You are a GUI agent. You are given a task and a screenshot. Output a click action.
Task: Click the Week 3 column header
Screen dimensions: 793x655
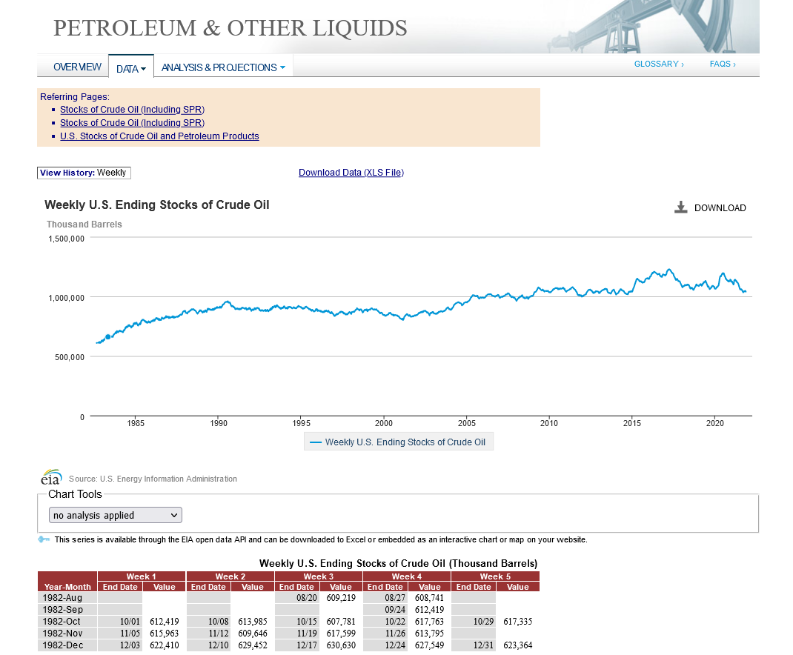pyautogui.click(x=319, y=576)
